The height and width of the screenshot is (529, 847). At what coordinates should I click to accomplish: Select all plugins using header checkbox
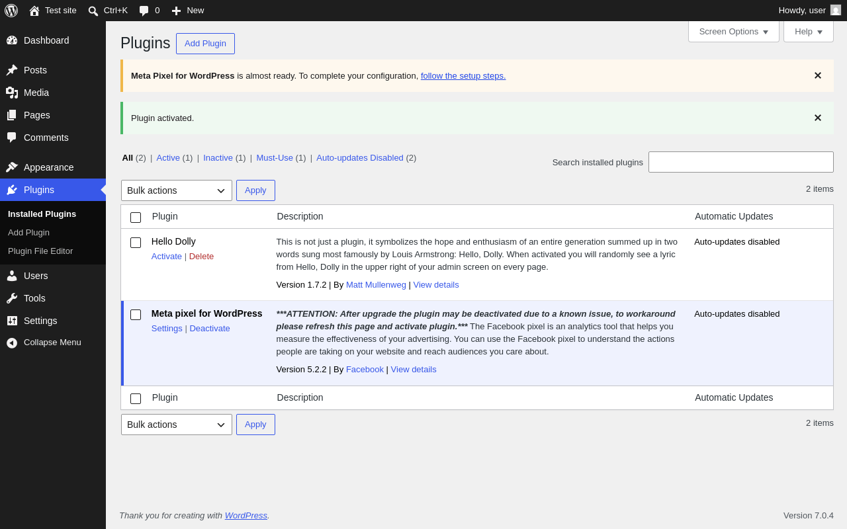point(136,218)
